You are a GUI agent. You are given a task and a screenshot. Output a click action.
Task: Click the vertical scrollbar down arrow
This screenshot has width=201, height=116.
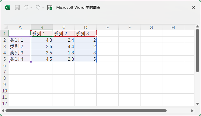pos(197,104)
